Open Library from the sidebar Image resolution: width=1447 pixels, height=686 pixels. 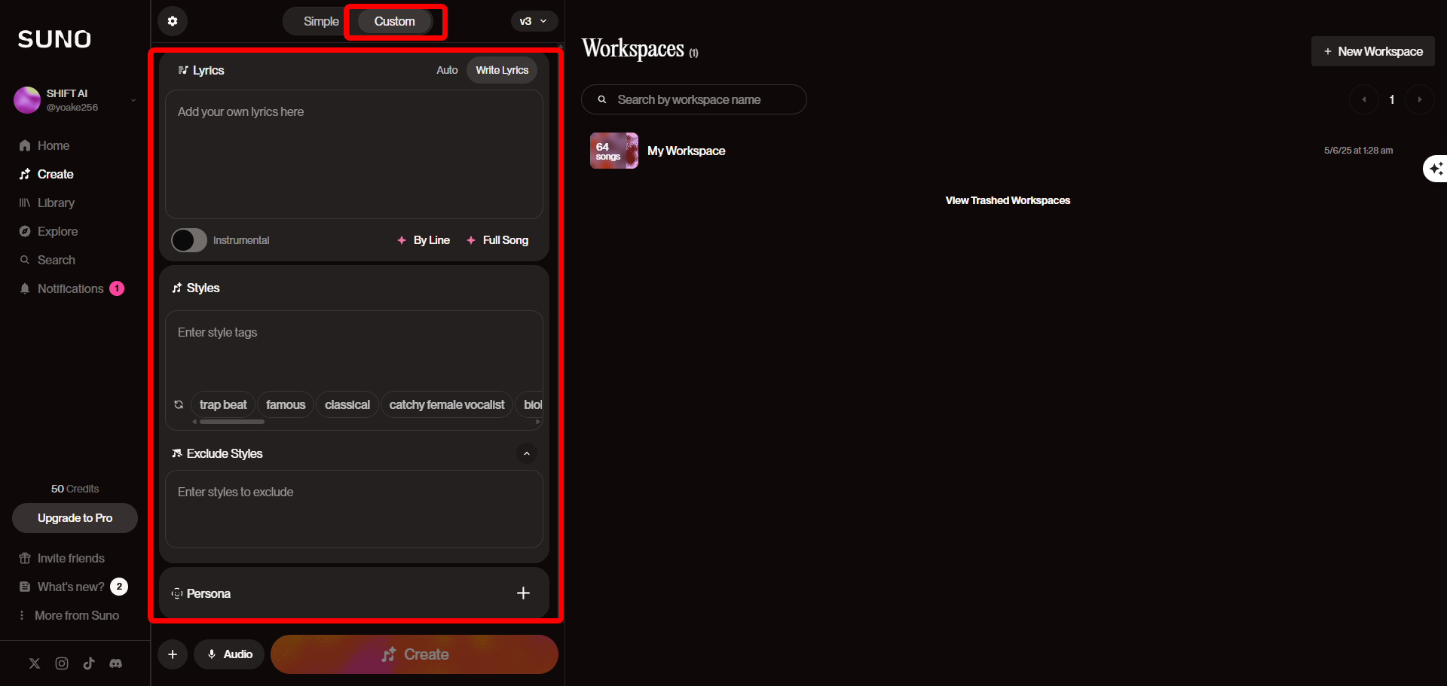[x=56, y=203]
